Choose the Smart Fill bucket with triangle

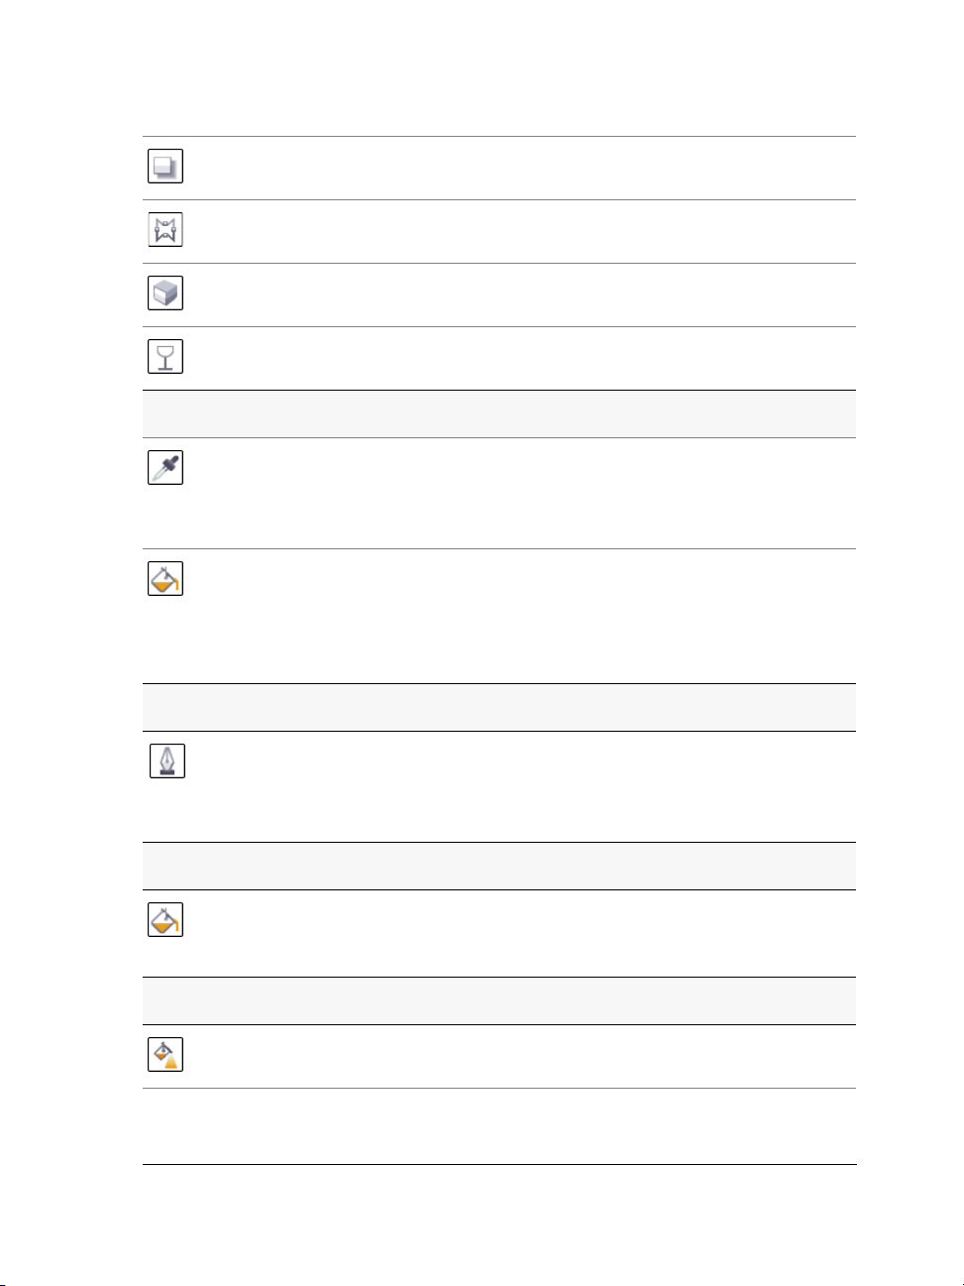[x=165, y=1054]
